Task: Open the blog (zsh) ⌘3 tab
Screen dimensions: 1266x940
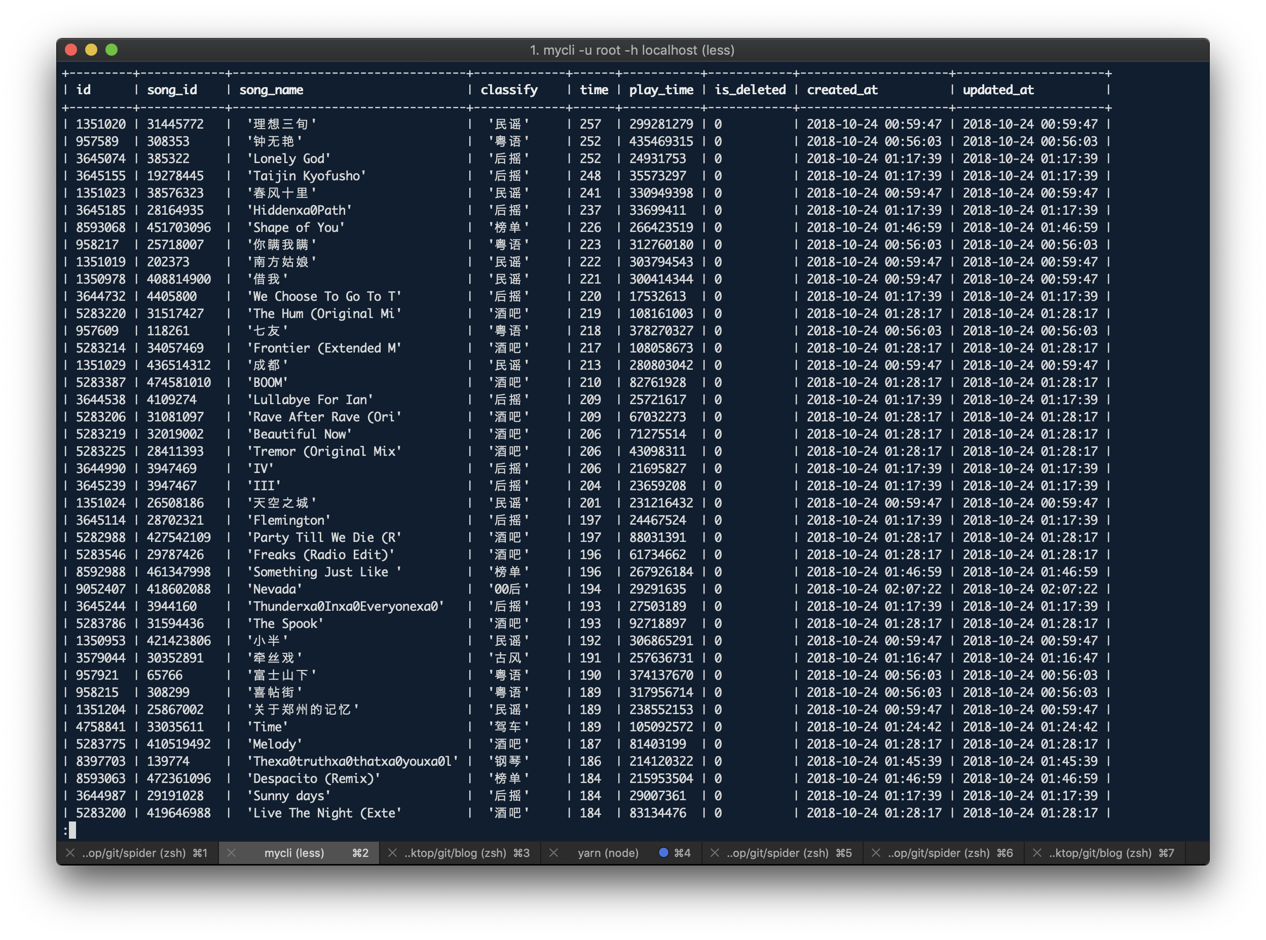Action: click(456, 853)
